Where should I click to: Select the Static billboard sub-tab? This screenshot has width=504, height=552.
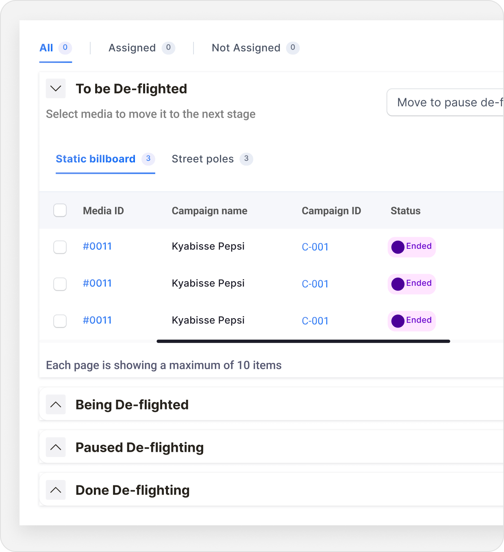[x=96, y=159]
